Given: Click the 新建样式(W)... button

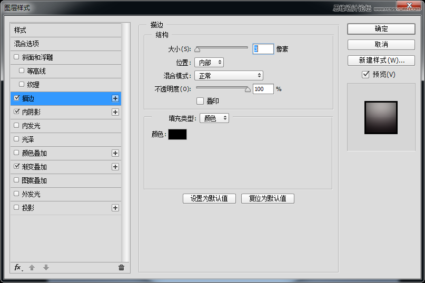Looking at the screenshot, I should point(381,60).
